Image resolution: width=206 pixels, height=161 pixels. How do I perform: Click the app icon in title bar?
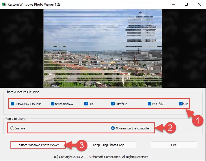pyautogui.click(x=4, y=4)
